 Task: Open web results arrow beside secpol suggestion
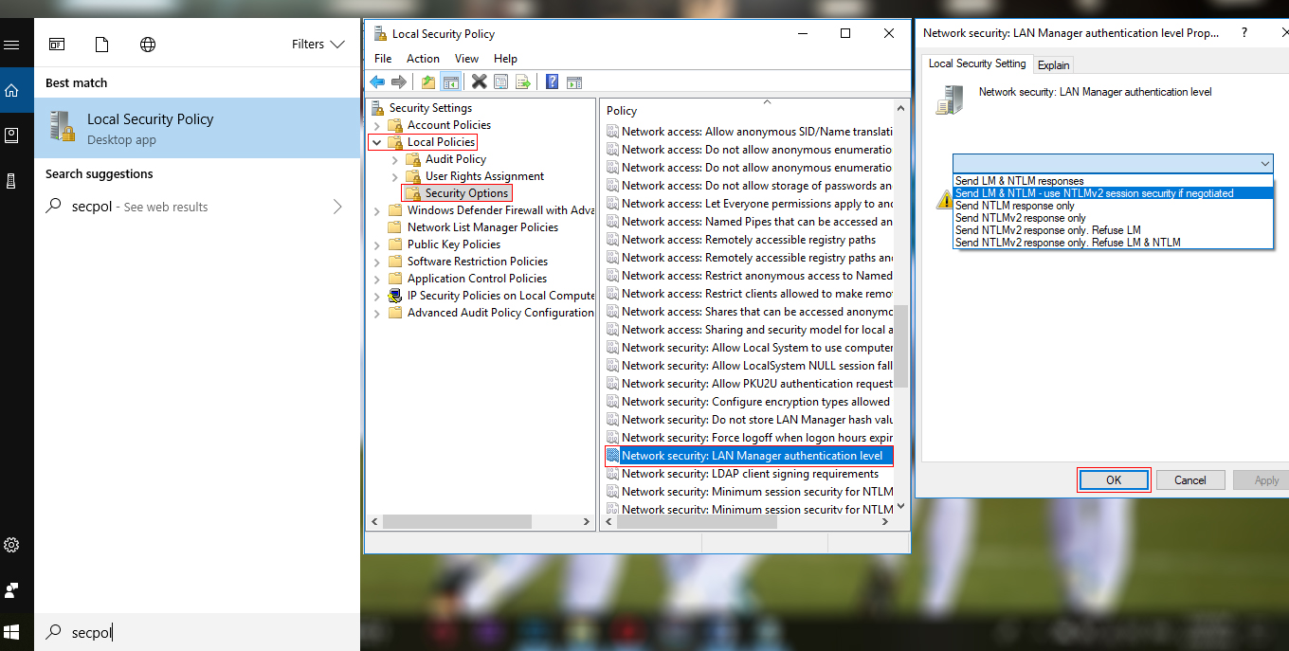point(337,207)
